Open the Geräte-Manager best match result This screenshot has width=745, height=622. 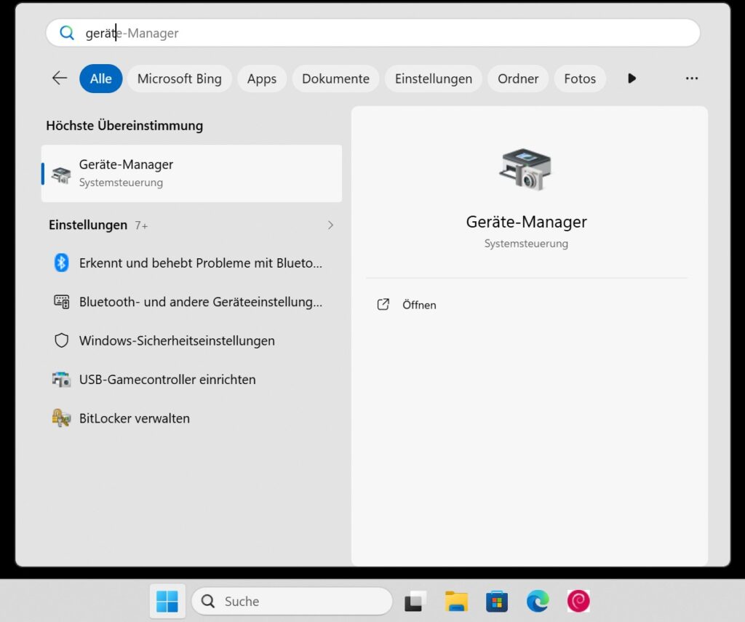pos(191,173)
